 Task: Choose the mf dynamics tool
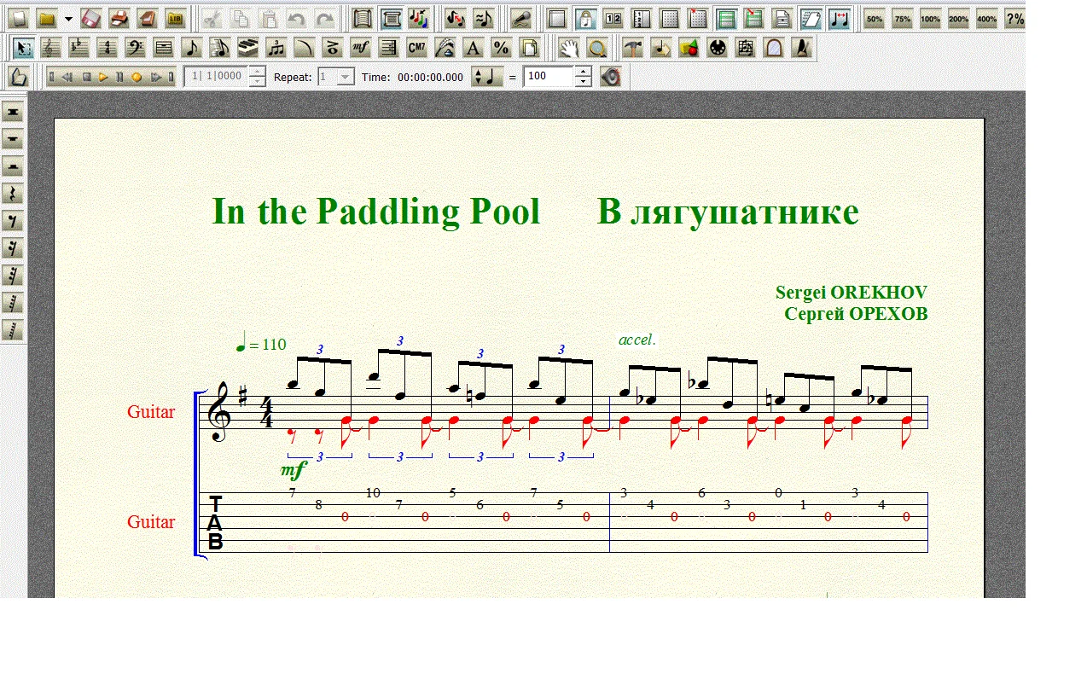point(360,48)
